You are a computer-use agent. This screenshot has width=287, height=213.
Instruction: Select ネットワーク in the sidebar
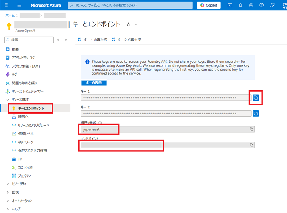[x=25, y=142]
